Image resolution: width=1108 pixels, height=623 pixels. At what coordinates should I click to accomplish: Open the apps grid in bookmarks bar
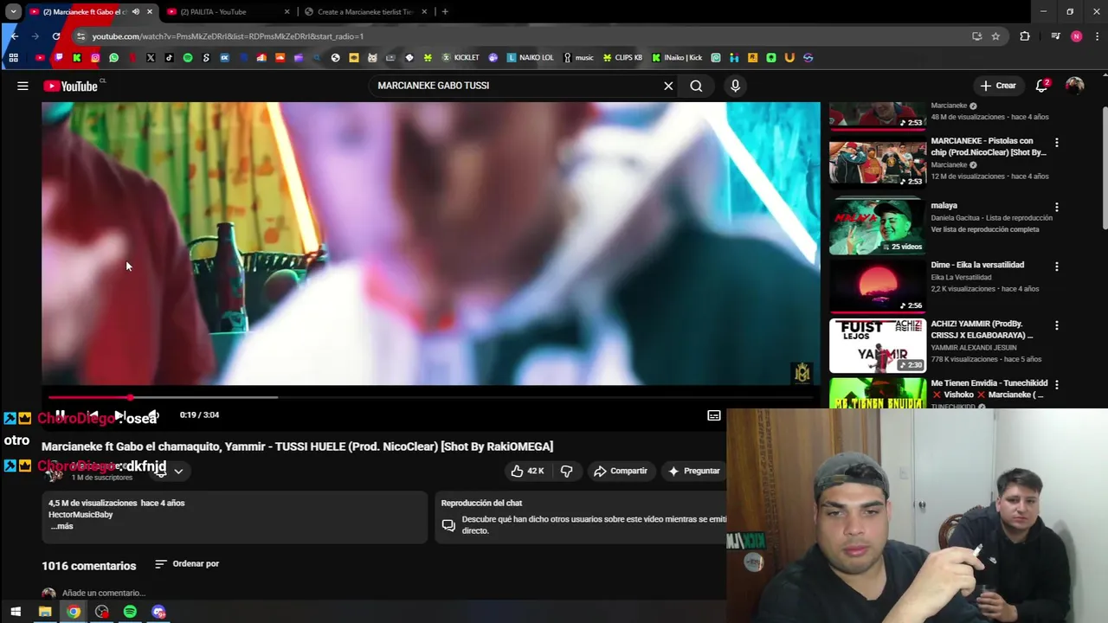coord(13,58)
